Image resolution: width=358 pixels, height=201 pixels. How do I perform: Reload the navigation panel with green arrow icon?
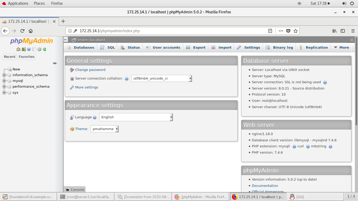point(45,49)
